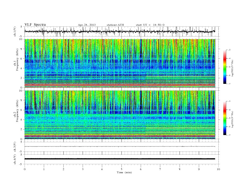Click the "ch.1(V)" waveform axis label
Image resolution: width=246 pixels, height=190 pixels.
coord(15,31)
